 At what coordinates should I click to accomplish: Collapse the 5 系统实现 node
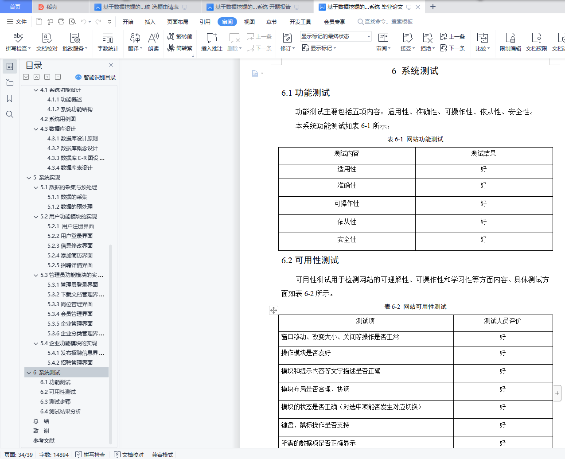[x=29, y=178]
